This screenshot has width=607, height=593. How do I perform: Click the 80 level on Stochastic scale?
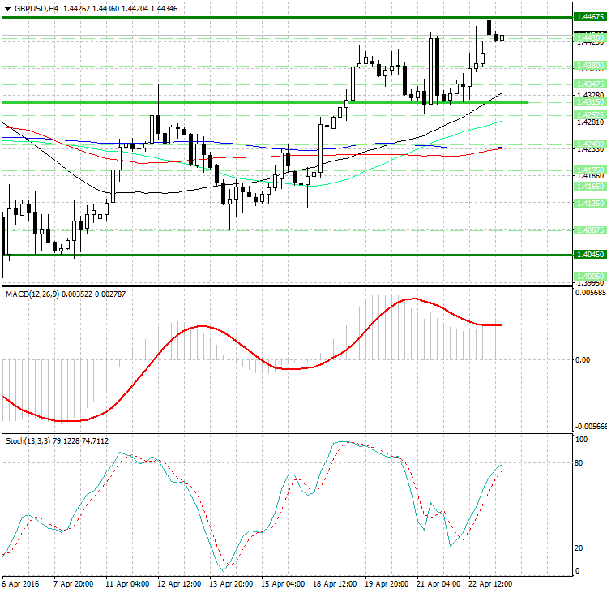click(580, 463)
